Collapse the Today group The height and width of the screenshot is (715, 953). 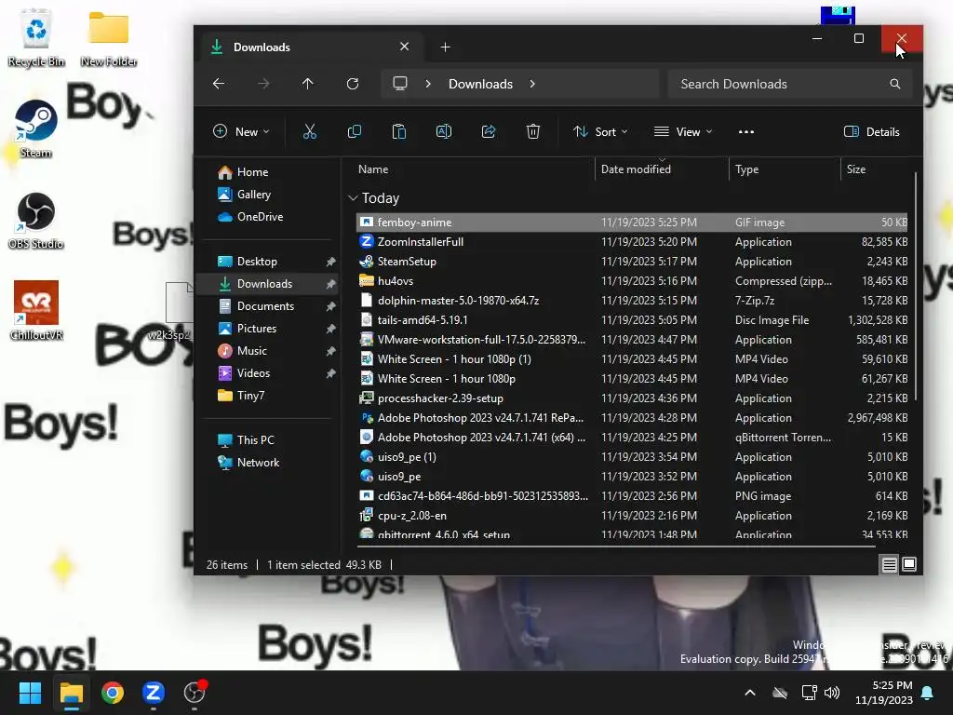pyautogui.click(x=353, y=198)
